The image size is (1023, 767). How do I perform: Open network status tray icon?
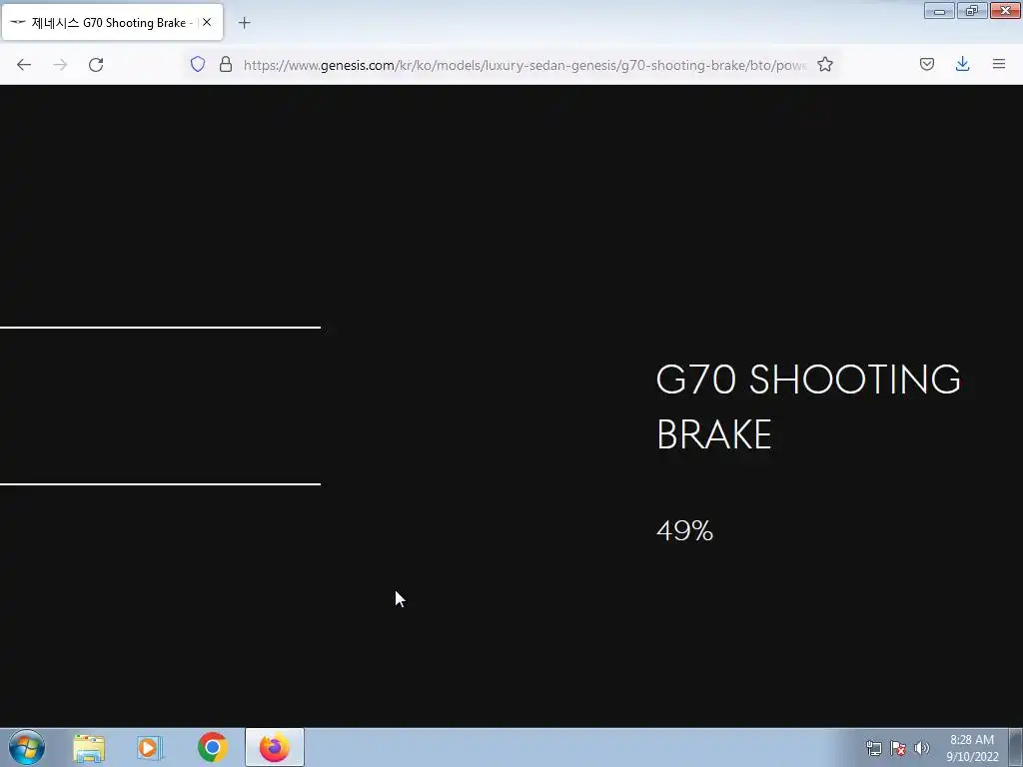[873, 748]
